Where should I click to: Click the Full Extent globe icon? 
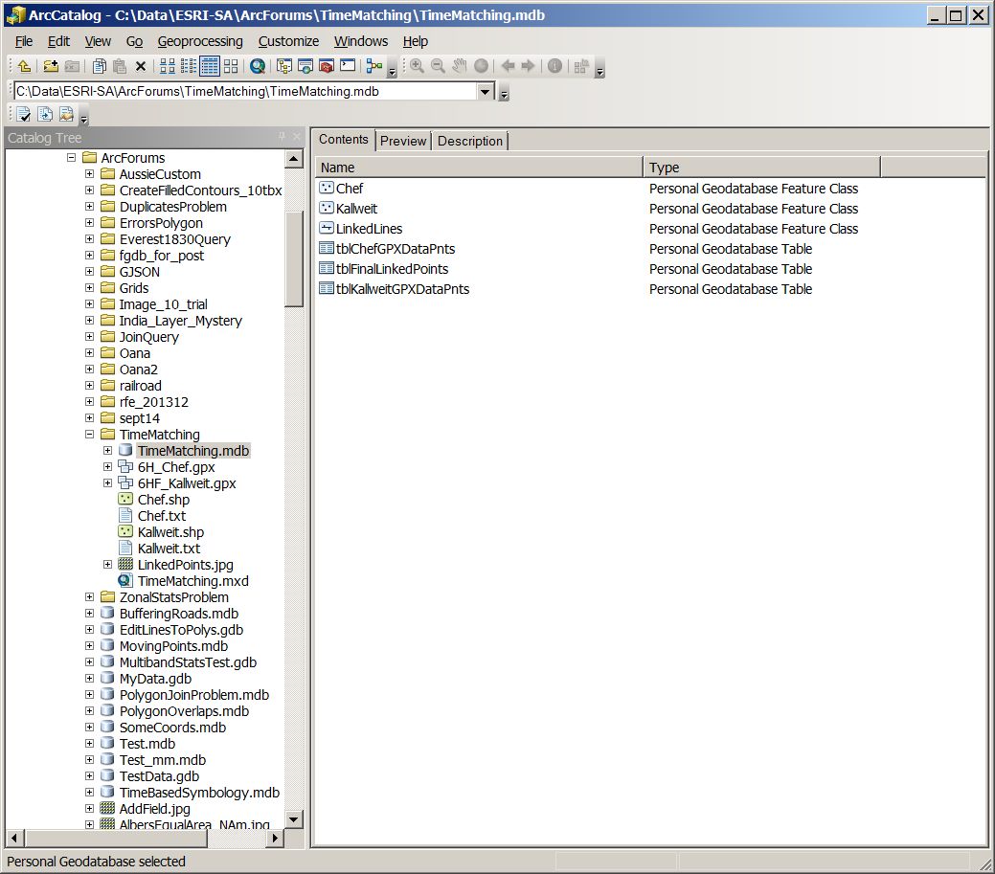tap(481, 66)
